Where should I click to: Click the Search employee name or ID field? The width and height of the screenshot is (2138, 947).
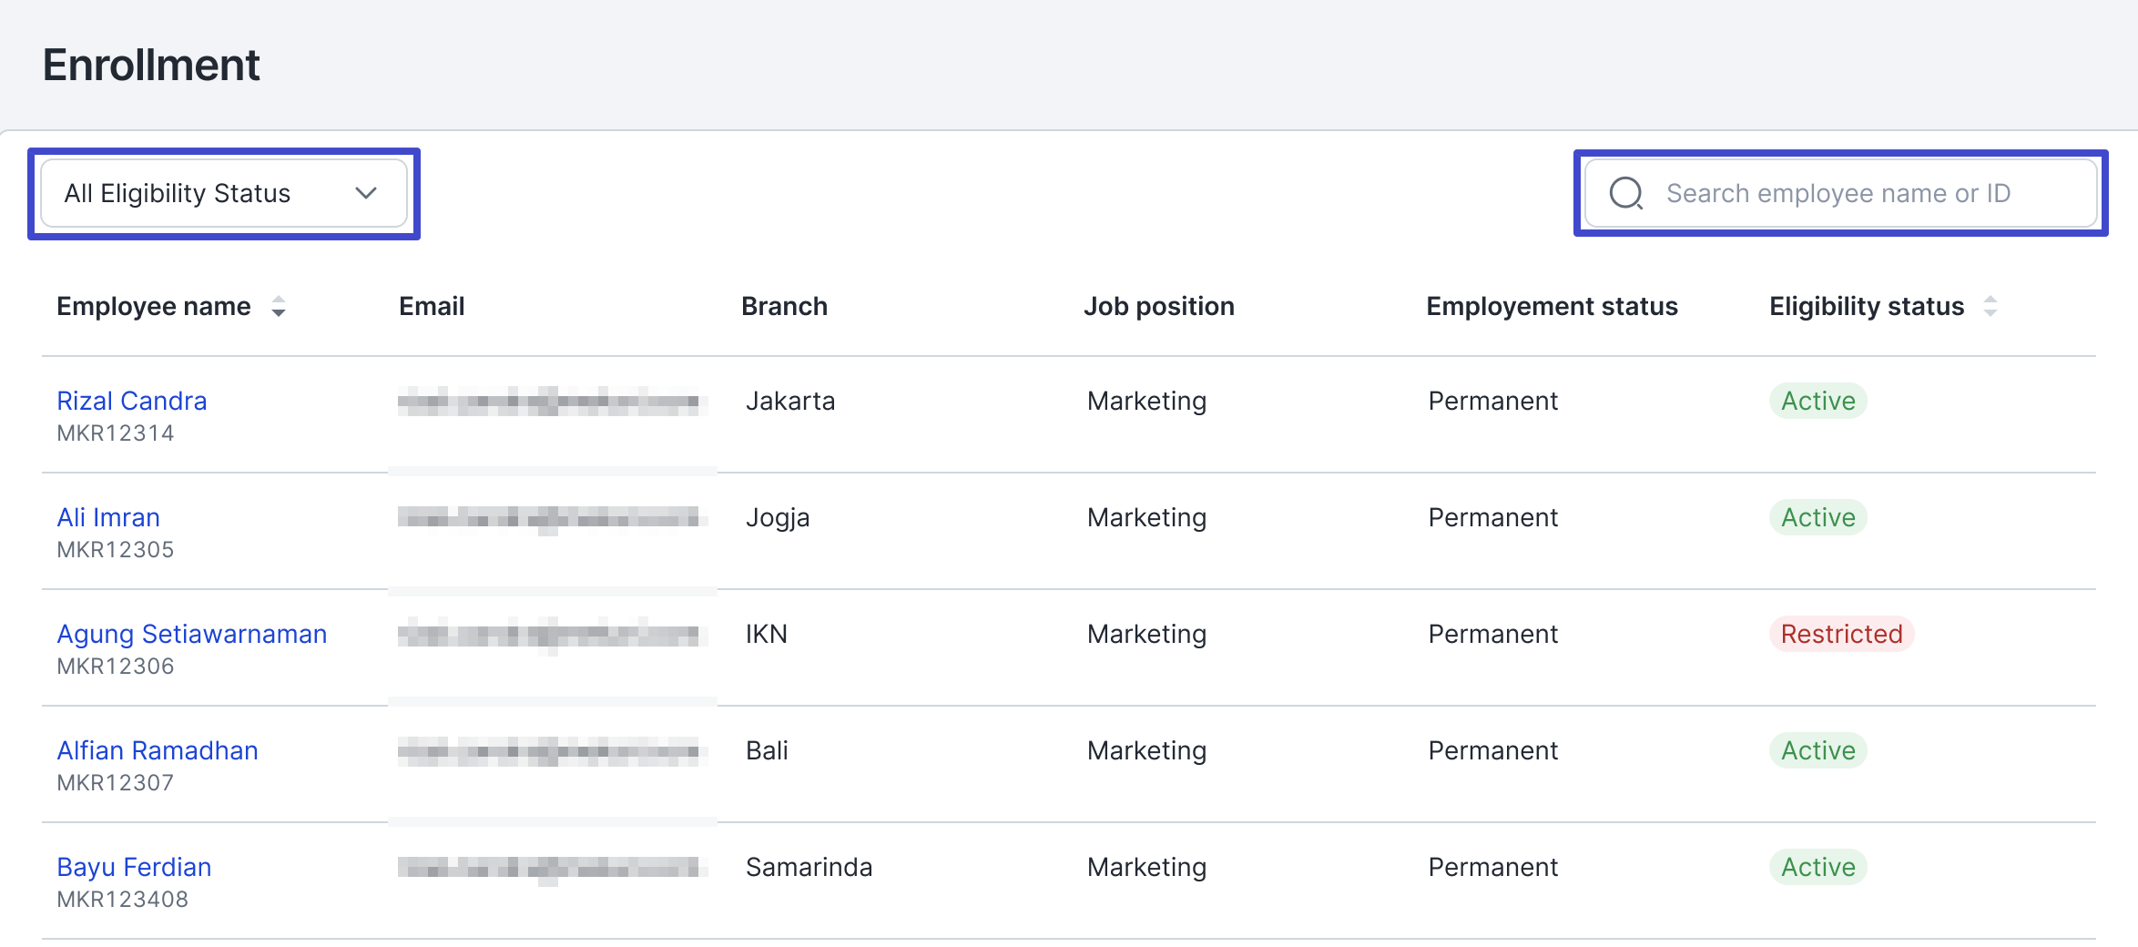(1858, 193)
